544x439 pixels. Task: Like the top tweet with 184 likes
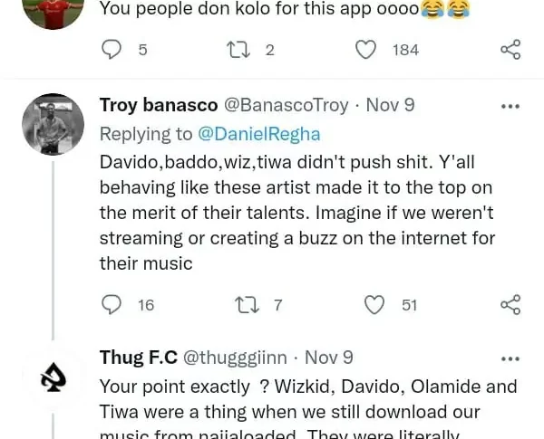[x=365, y=49]
